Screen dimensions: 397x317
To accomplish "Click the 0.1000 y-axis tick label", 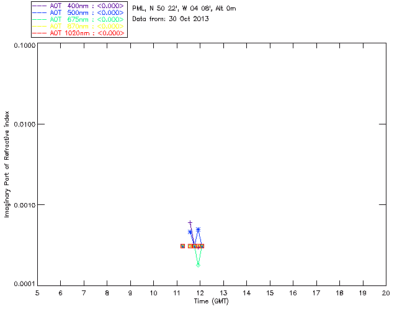I will tap(25, 45).
